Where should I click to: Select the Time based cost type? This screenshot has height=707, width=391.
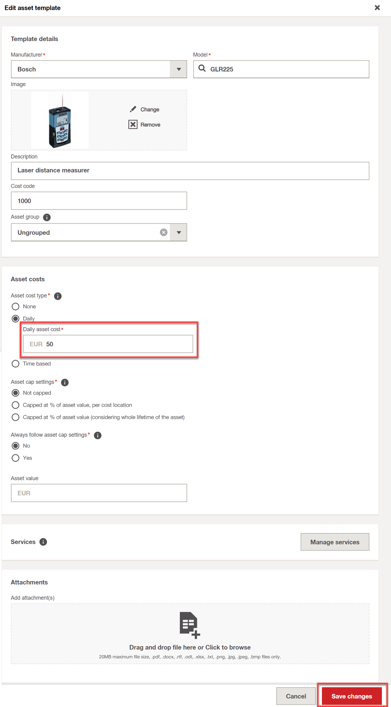coord(16,364)
